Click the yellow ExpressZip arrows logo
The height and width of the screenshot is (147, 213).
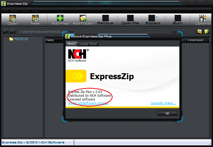click(76, 76)
